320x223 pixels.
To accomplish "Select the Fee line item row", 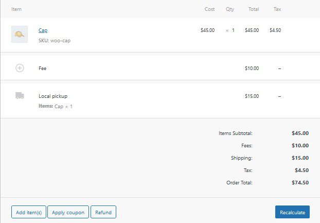I will pos(129,68).
